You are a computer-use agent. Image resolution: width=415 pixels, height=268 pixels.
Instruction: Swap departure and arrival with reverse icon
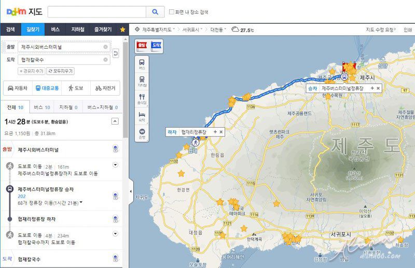[116, 53]
